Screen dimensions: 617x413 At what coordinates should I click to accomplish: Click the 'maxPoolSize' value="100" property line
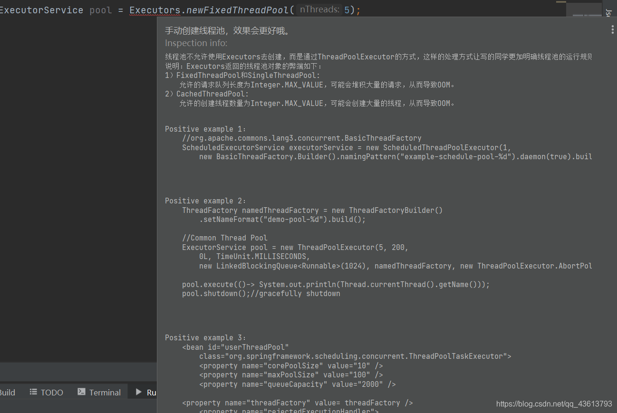tap(291, 375)
